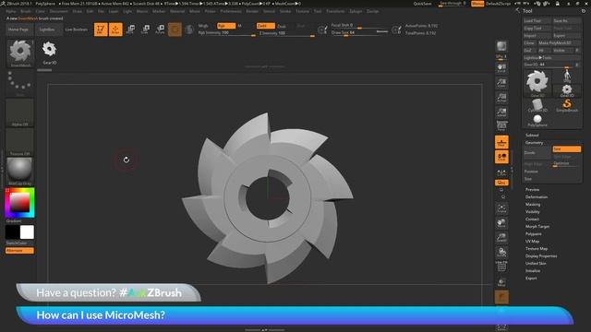Open the current brush thumbnail

[x=20, y=53]
